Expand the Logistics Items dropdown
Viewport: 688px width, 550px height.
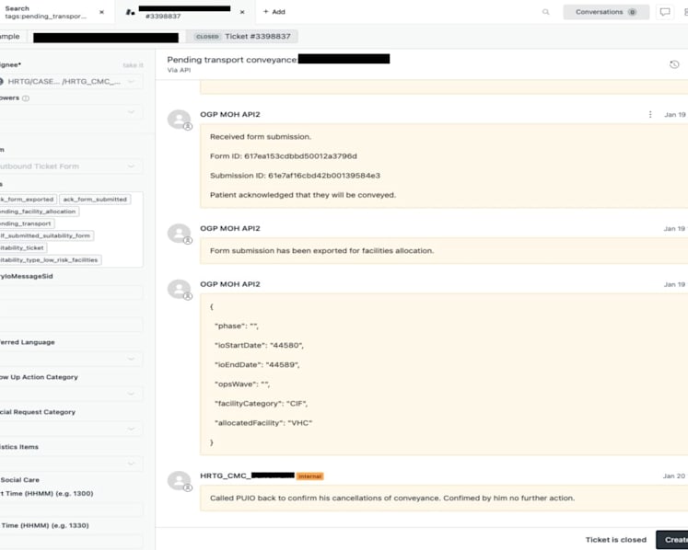coord(70,464)
